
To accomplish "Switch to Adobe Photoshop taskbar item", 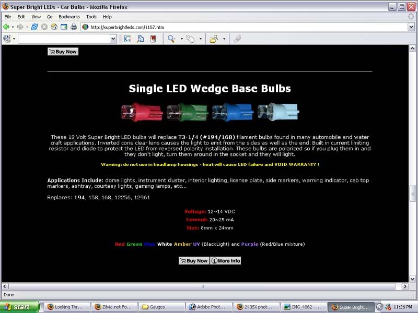I will [210, 307].
